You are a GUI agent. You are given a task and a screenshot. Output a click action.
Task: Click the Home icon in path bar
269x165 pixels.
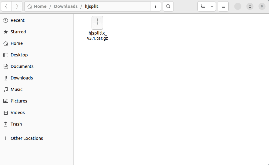pos(30,6)
